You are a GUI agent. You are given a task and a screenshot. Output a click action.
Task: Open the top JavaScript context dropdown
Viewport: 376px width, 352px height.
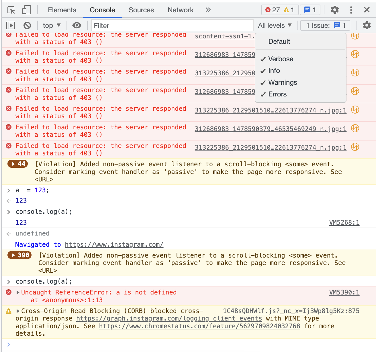click(x=52, y=25)
